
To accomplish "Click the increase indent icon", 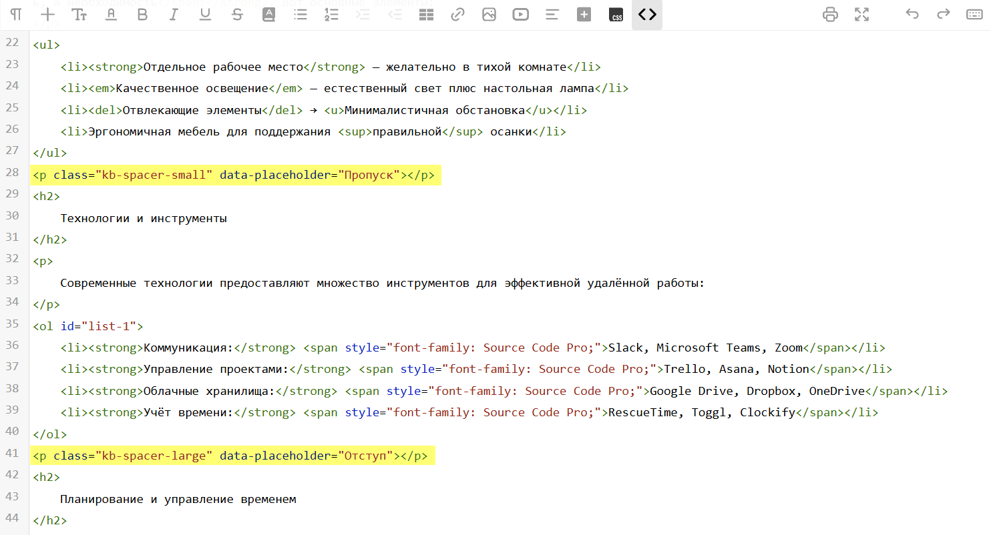I will tap(363, 15).
